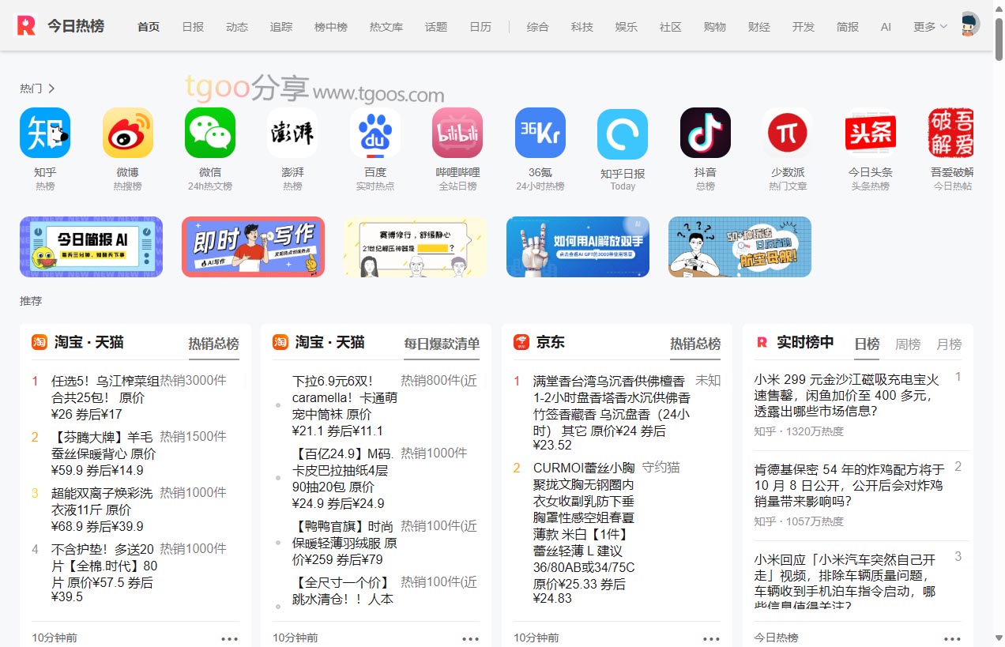Expand the 热门 section chevron
Image resolution: width=1005 pixels, height=647 pixels.
coord(51,88)
